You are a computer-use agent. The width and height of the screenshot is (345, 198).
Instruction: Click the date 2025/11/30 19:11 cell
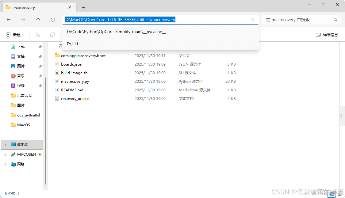point(150,56)
